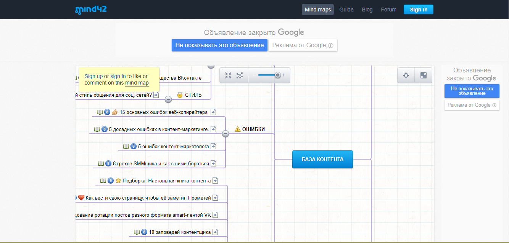Click the heart icon on the Прометей node
Viewport: 509px width, 243px height.
(x=81, y=198)
